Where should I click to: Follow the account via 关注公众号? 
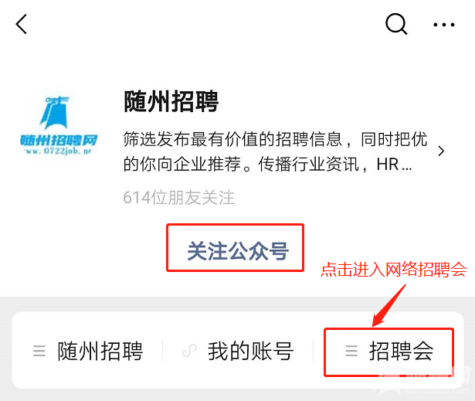[235, 247]
